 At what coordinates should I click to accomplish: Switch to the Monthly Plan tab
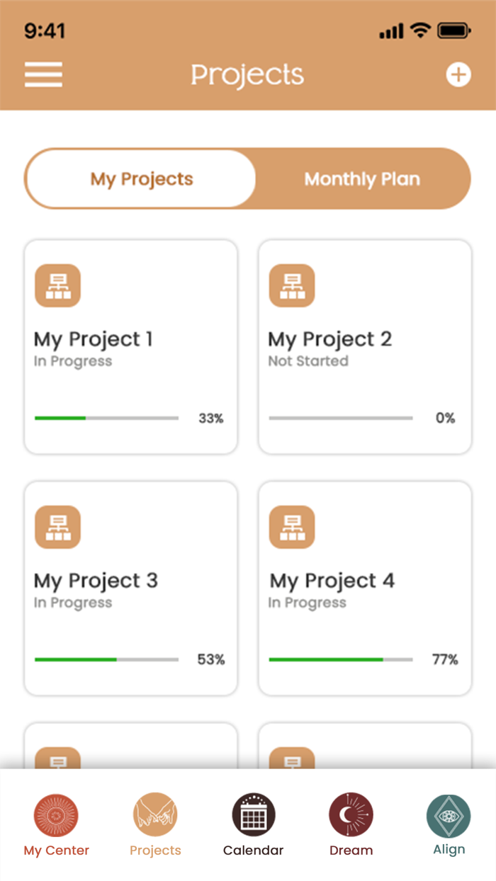362,179
